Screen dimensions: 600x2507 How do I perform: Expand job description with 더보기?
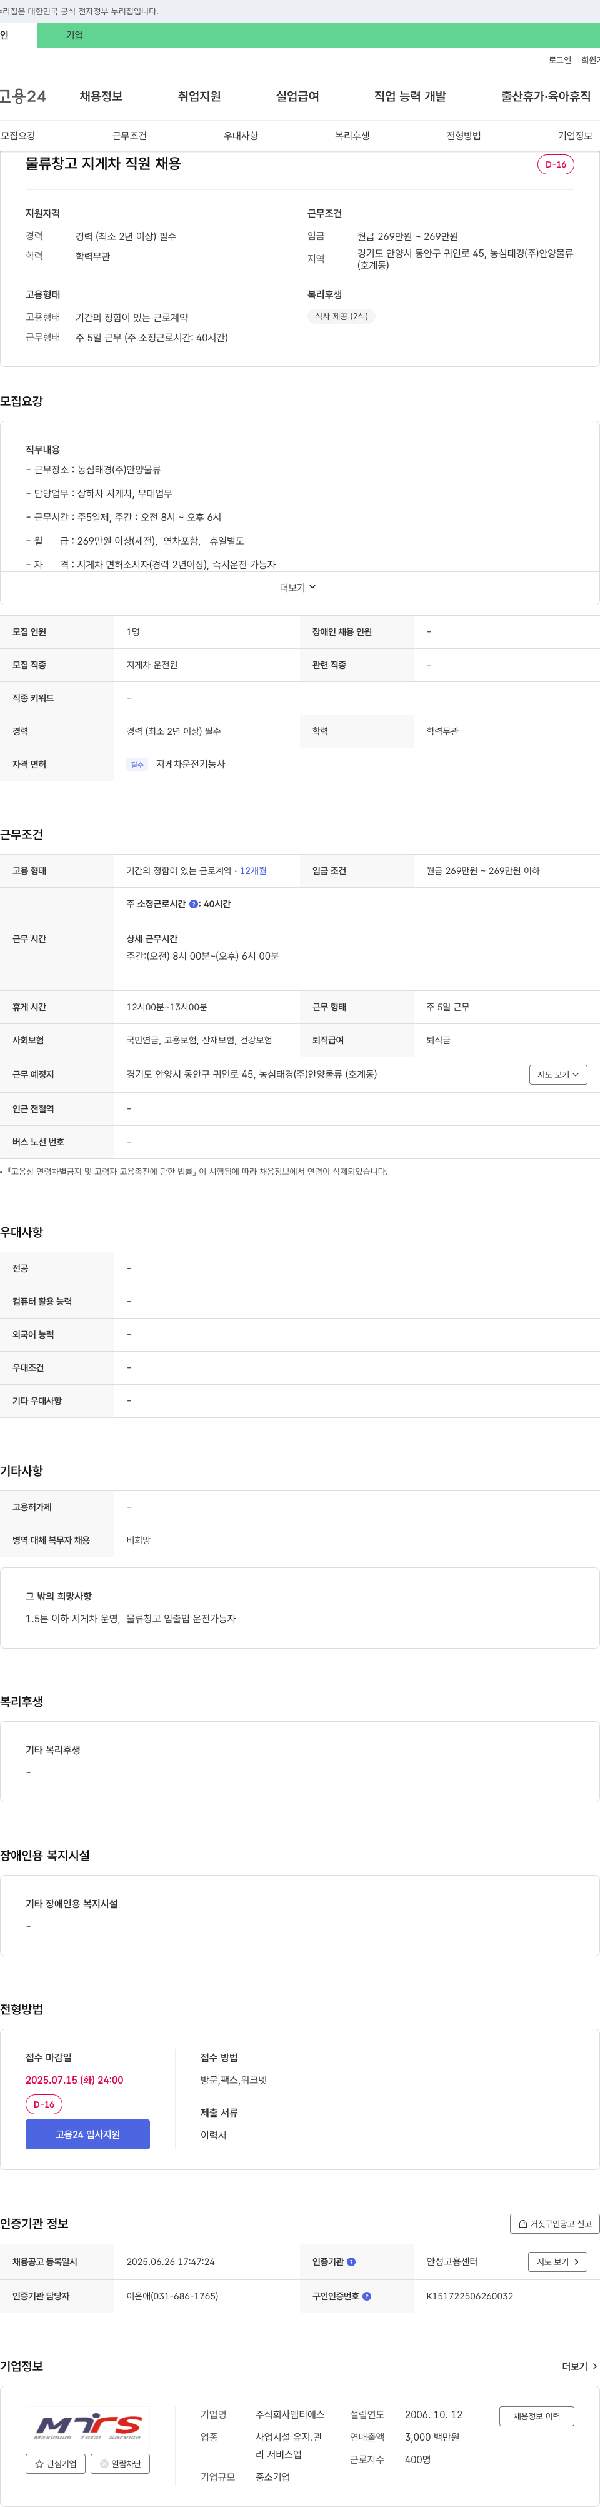pyautogui.click(x=299, y=588)
